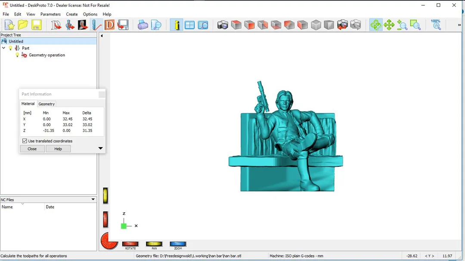Image resolution: width=465 pixels, height=261 pixels.
Task: Collapse the Part tree node
Action: click(3, 48)
